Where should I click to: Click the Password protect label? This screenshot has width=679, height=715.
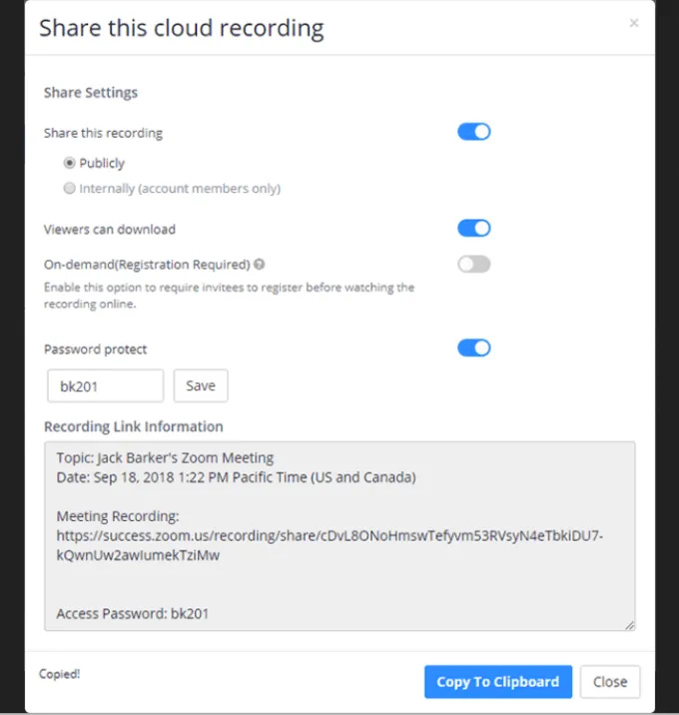(96, 350)
